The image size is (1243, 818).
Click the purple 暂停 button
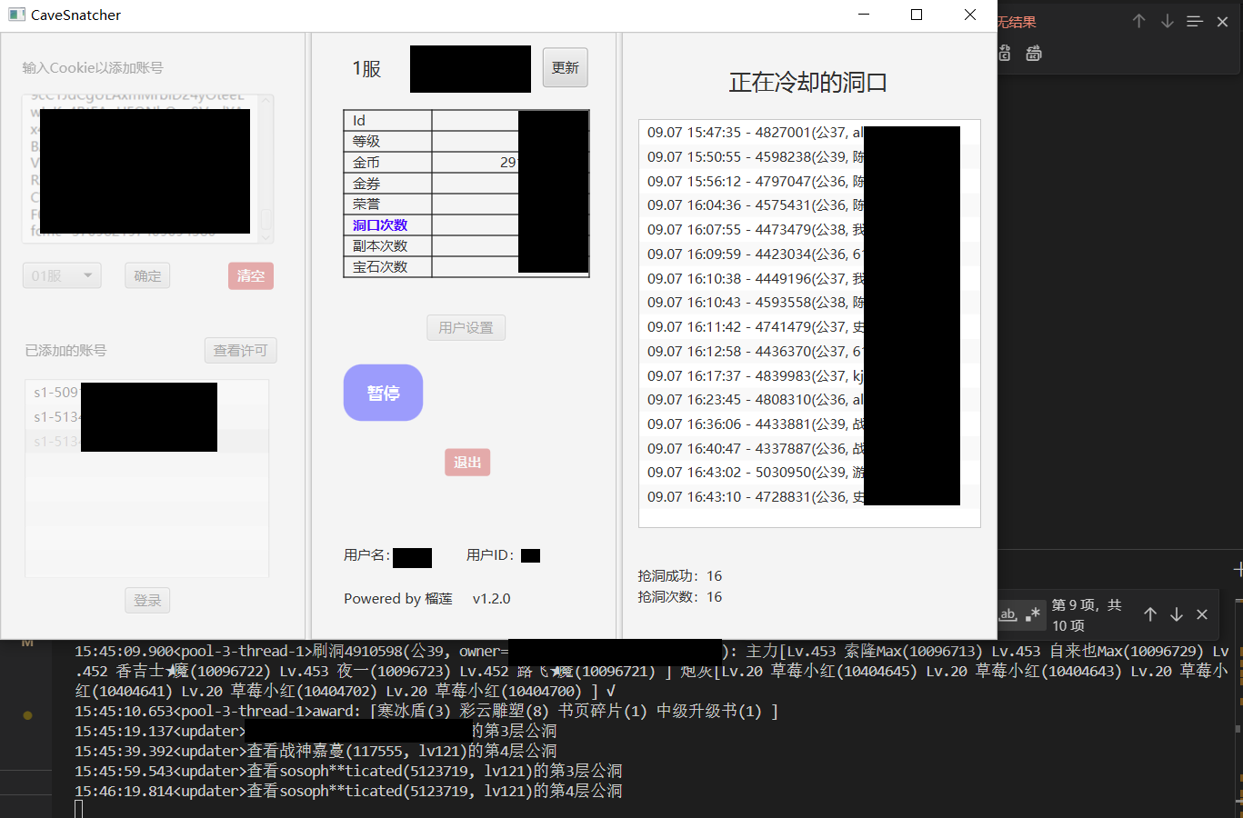383,393
